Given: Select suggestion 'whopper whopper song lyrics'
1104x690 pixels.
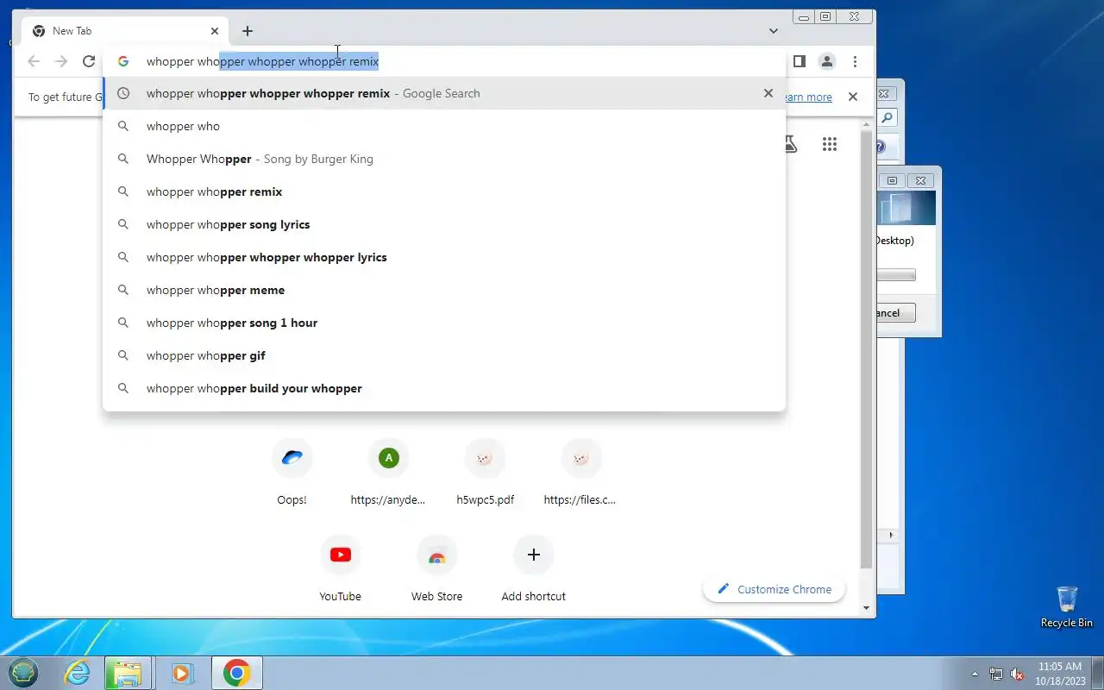Looking at the screenshot, I should click(x=444, y=224).
